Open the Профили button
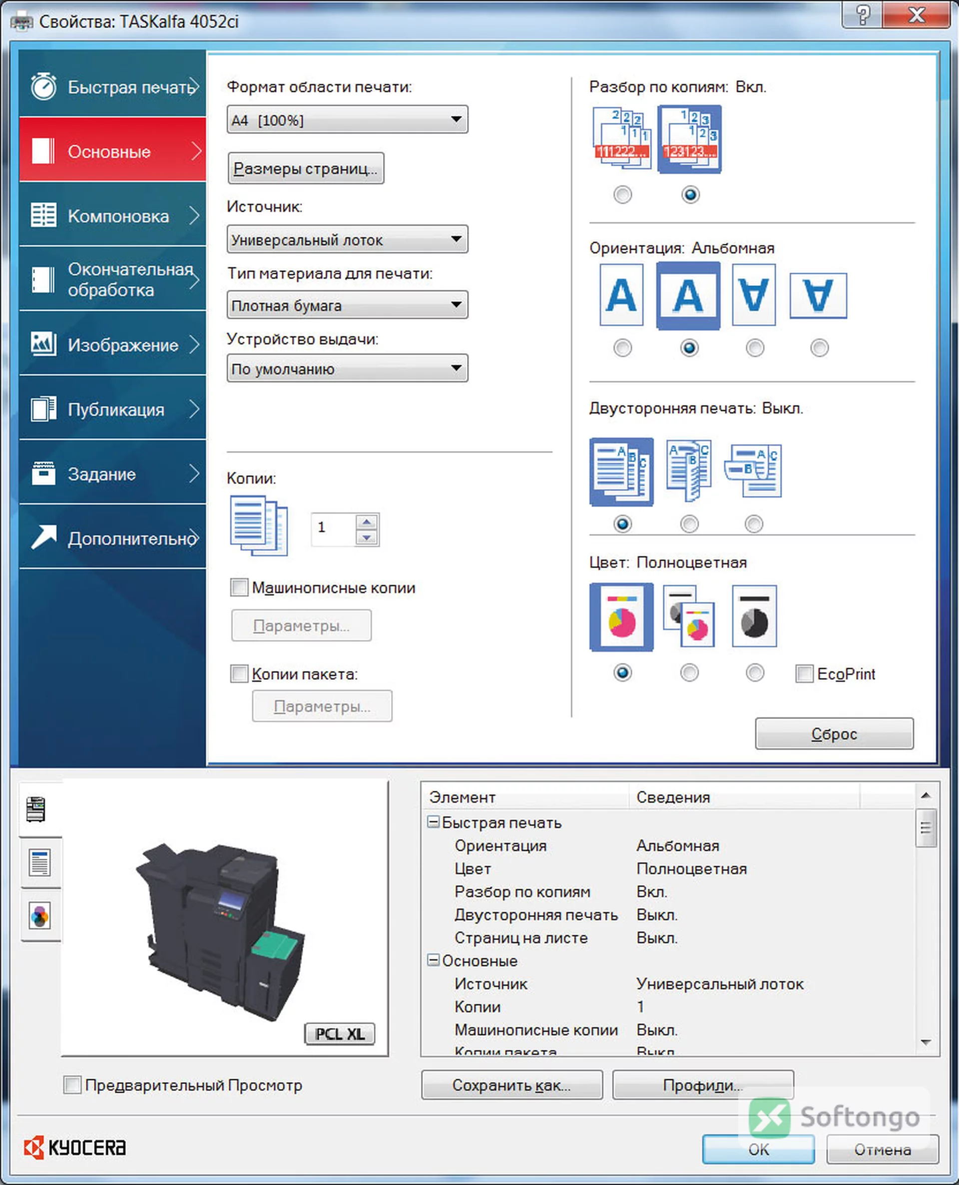The width and height of the screenshot is (959, 1185). pos(703,1085)
